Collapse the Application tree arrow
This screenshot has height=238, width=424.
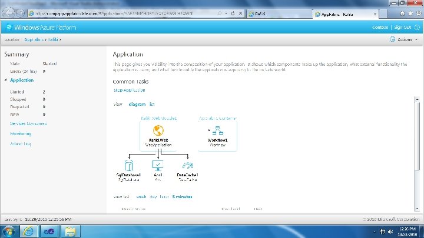click(5, 80)
